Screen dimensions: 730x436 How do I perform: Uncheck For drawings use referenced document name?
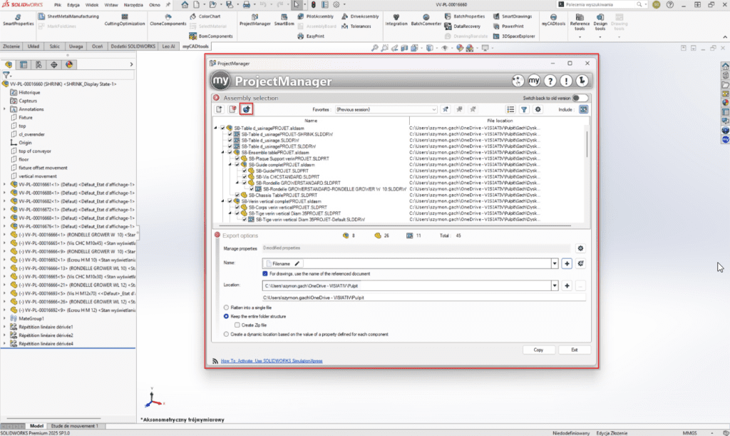click(x=265, y=273)
